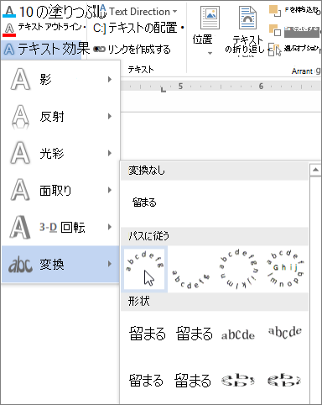Click the 影 shadow A icon

point(20,80)
